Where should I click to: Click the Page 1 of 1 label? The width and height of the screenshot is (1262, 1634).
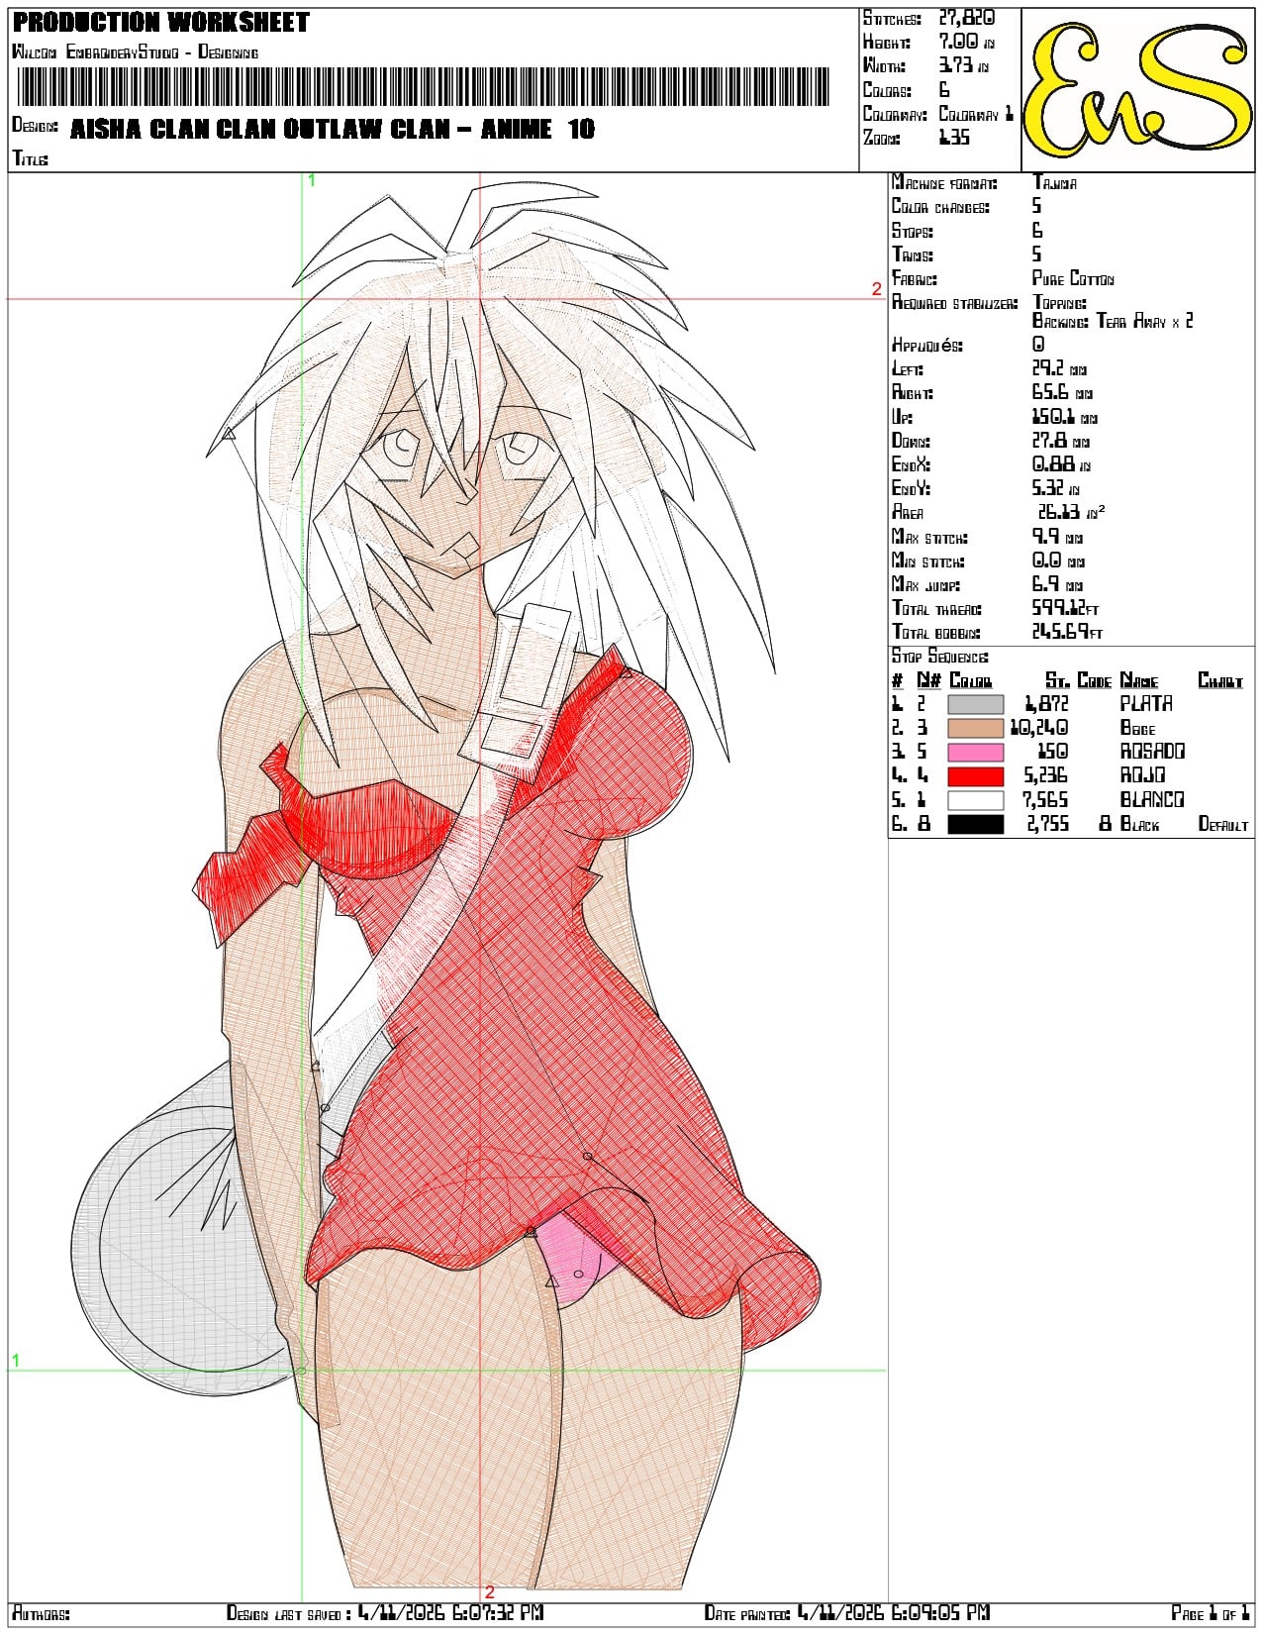pyautogui.click(x=1211, y=1613)
